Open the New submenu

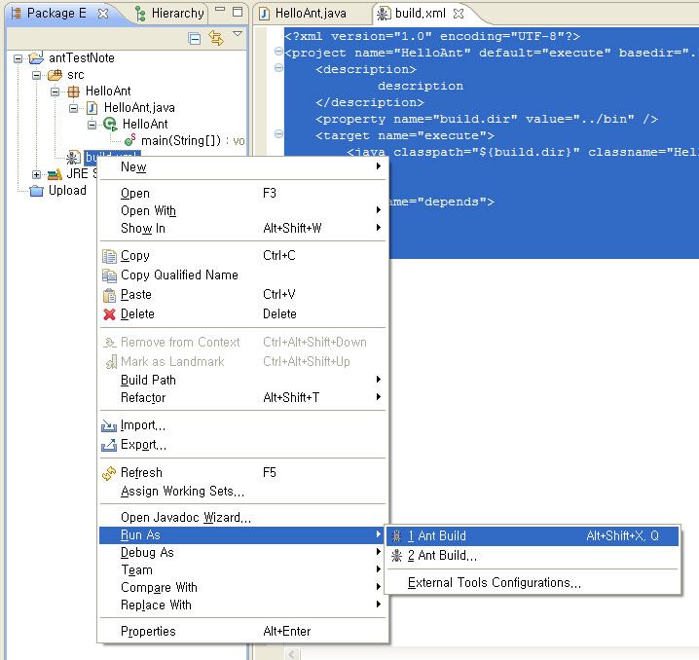coord(243,167)
